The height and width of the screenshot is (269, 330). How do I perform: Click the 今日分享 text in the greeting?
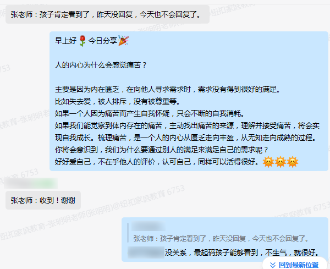[102, 40]
